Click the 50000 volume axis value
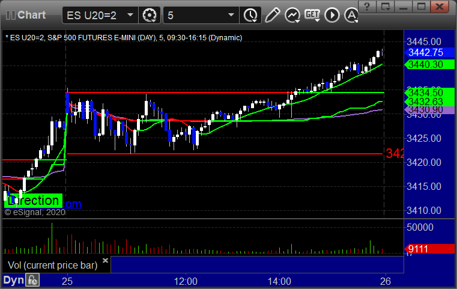Image resolution: width=457 pixels, height=289 pixels. 420,228
